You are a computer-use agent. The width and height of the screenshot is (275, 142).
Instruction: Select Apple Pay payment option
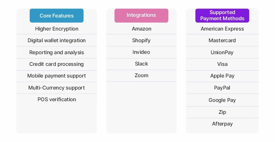coord(222,76)
